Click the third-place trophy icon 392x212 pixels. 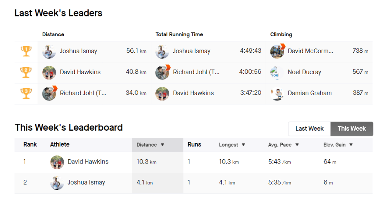click(x=26, y=93)
